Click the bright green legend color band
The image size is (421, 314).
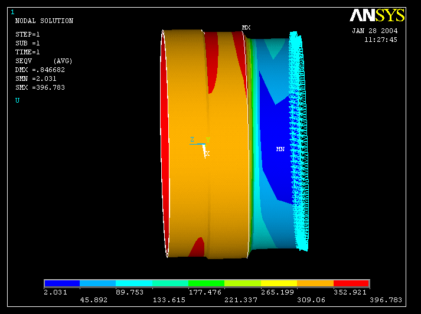(x=206, y=283)
